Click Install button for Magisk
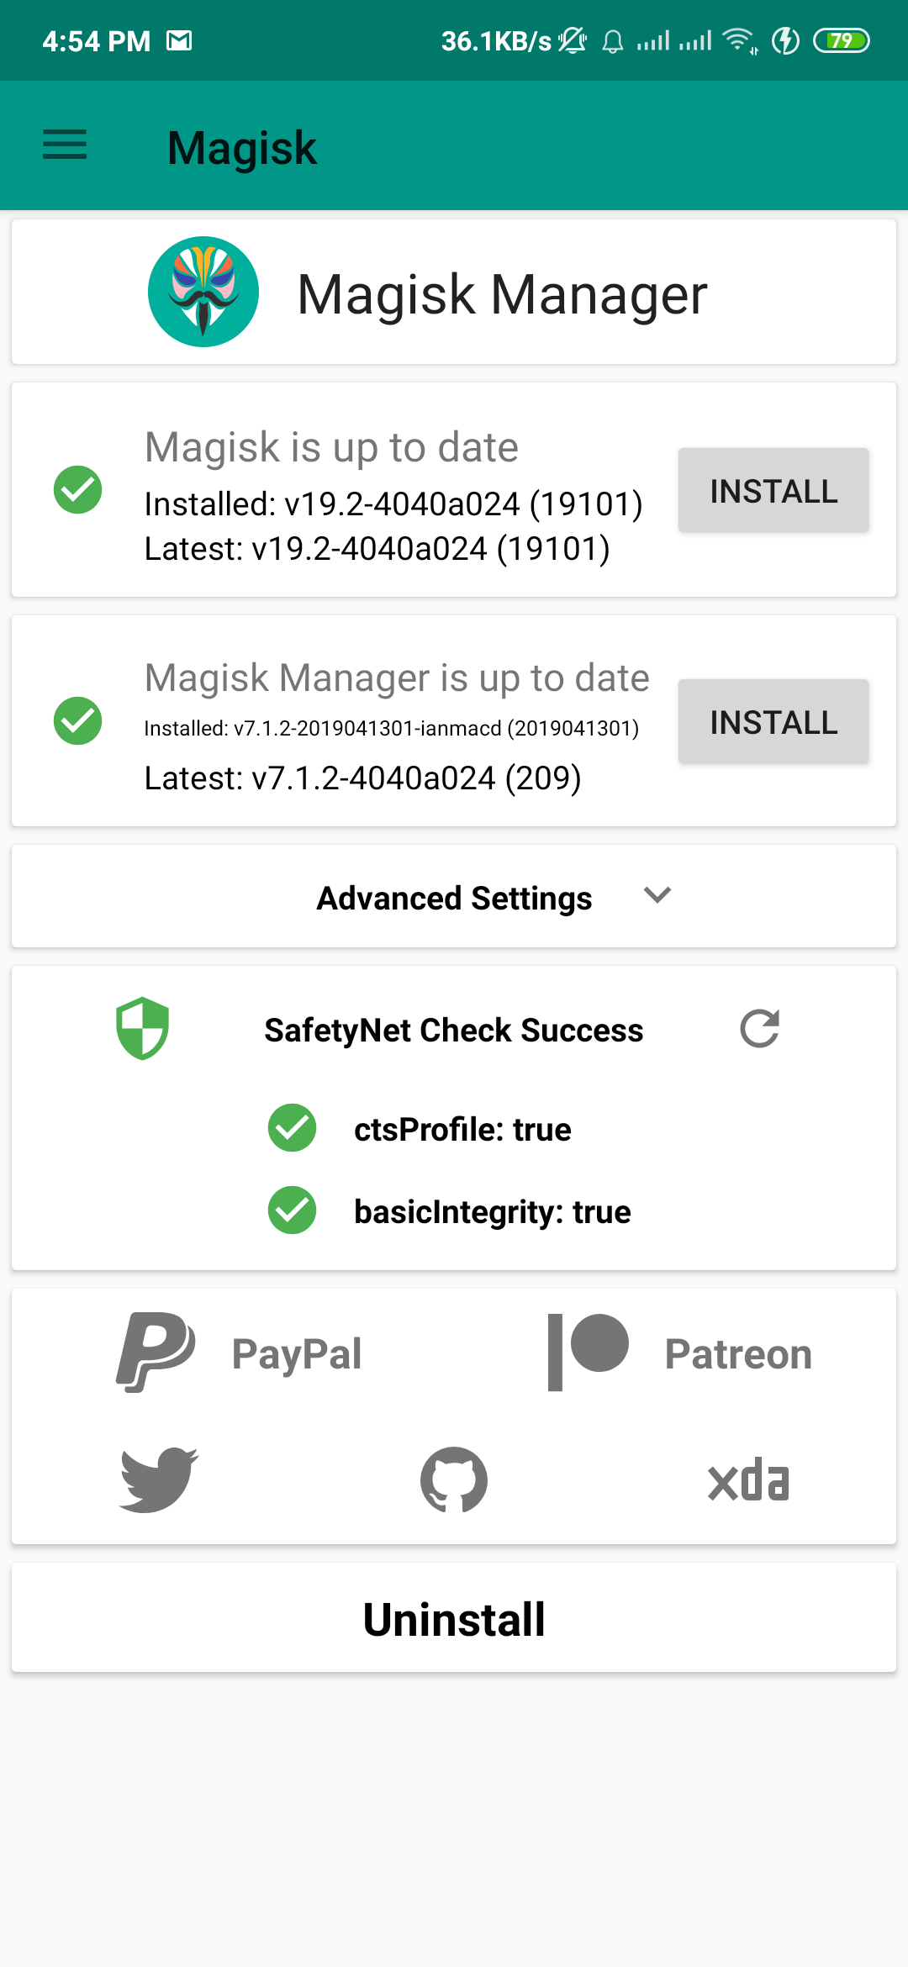 773,491
